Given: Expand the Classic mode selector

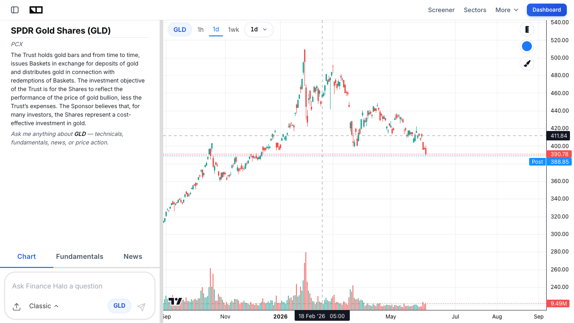Looking at the screenshot, I should (x=44, y=306).
